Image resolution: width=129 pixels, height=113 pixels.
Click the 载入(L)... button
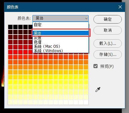point(108,43)
